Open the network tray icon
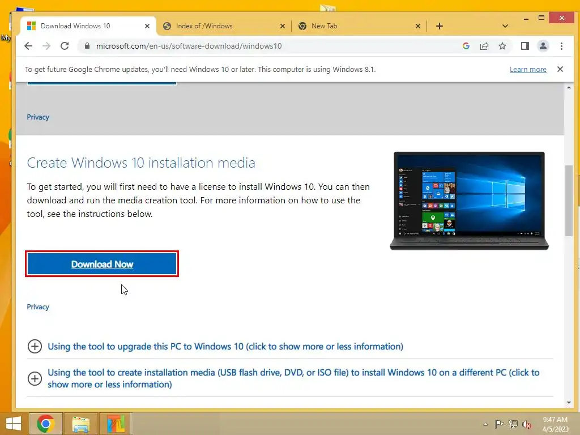Viewport: 580px width, 435px height. [513, 424]
